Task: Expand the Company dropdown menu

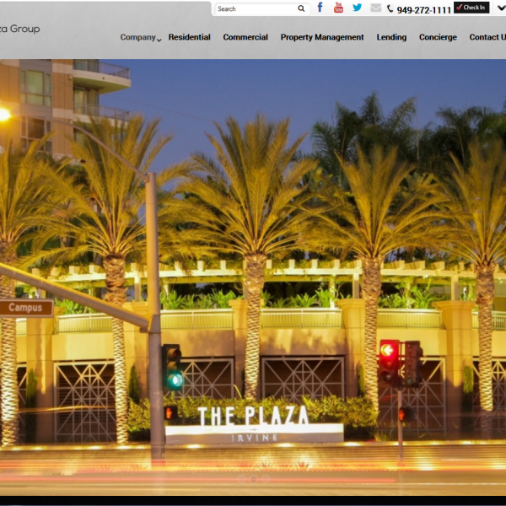Action: click(140, 37)
